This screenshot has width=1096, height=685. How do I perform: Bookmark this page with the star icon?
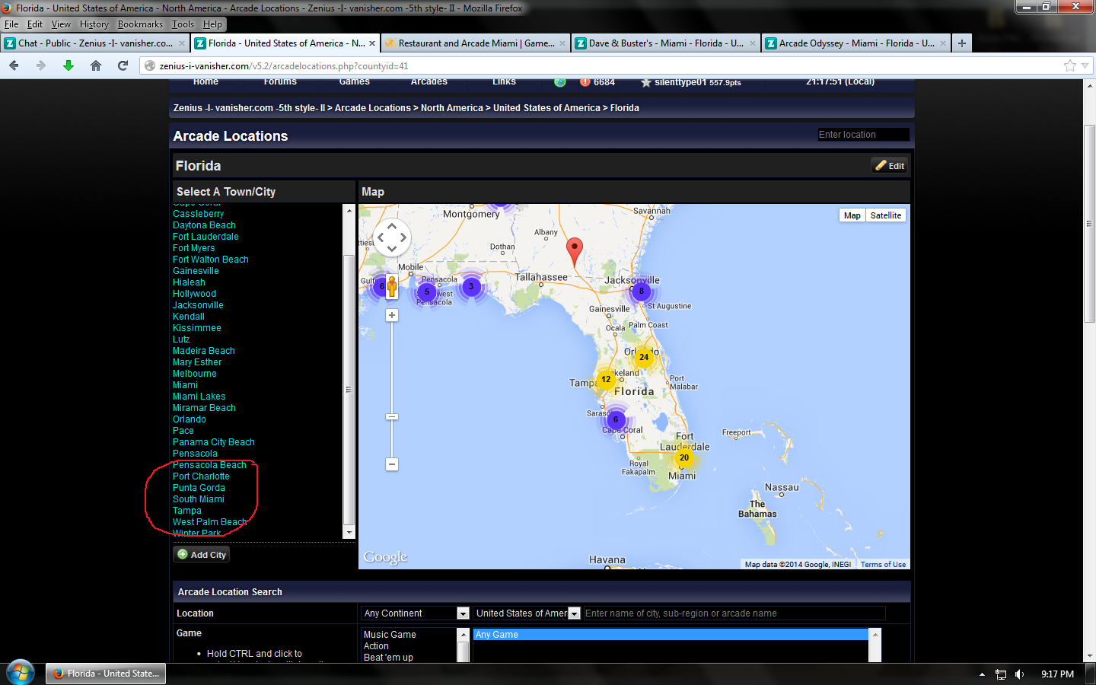1070,65
